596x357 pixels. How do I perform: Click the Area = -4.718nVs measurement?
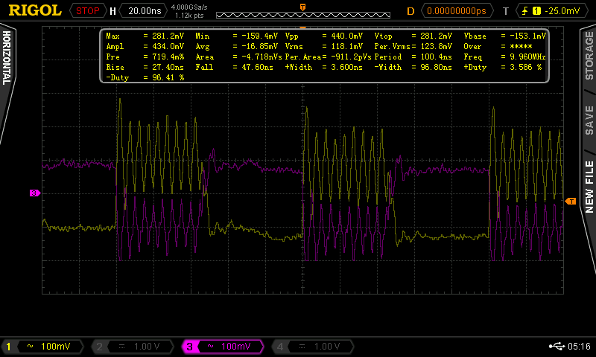coord(238,57)
